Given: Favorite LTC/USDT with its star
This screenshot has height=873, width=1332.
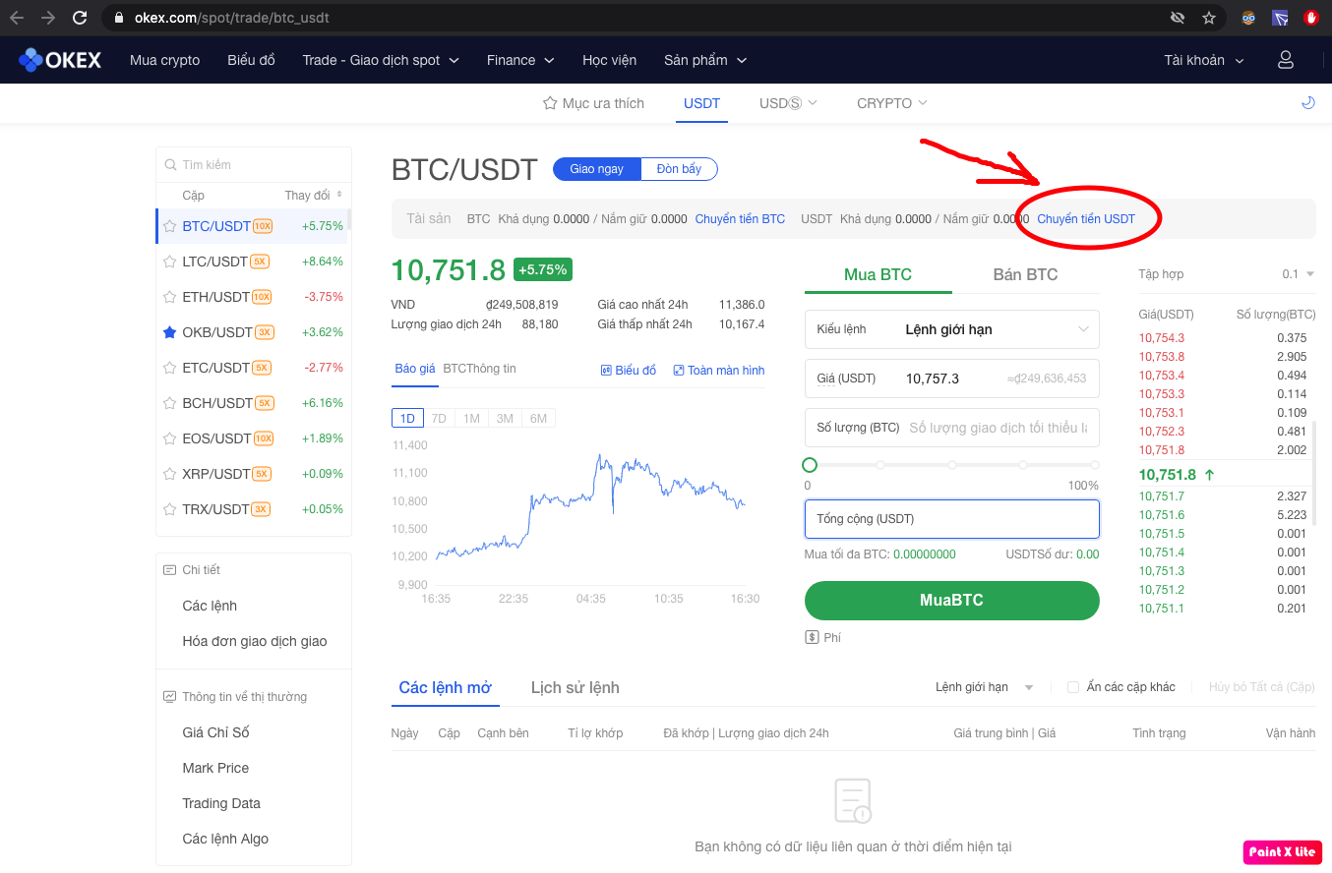Looking at the screenshot, I should [x=169, y=262].
